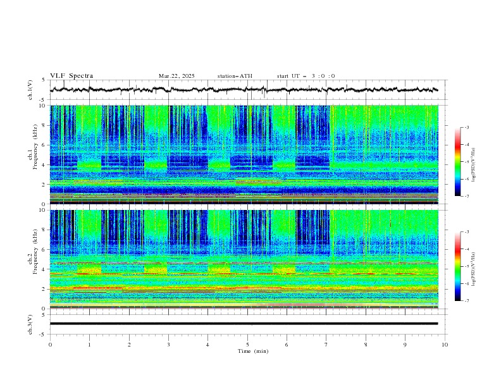501x387 pixels.
Task: Click the time axis tick label "5"
Action: click(247, 345)
